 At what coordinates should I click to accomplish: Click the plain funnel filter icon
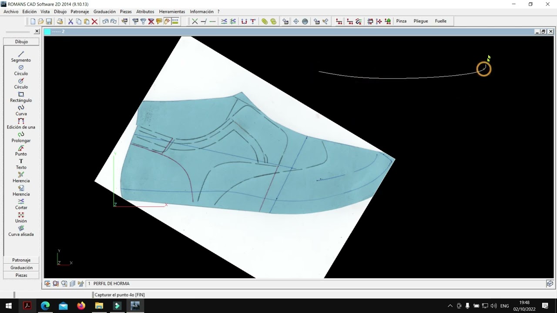(x=143, y=21)
